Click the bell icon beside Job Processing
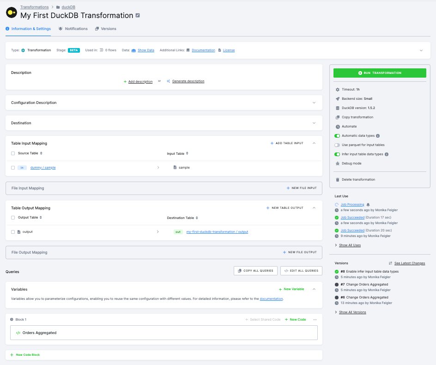The height and width of the screenshot is (365, 436). click(368, 205)
